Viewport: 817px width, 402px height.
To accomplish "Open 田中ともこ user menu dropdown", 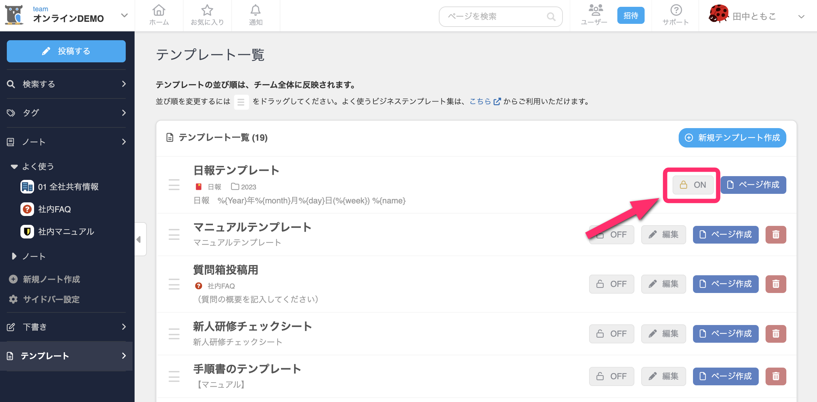I will pos(801,16).
